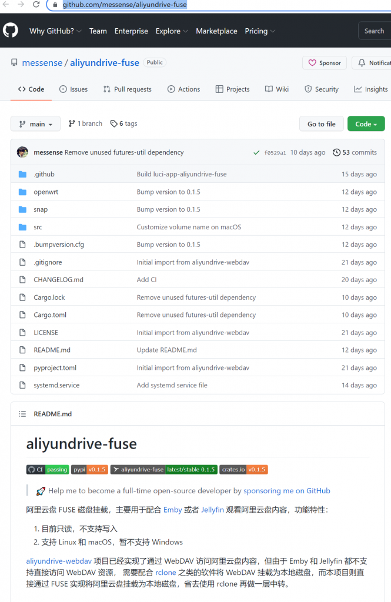Switch to the Issues tab
391x602 pixels.
[x=73, y=89]
